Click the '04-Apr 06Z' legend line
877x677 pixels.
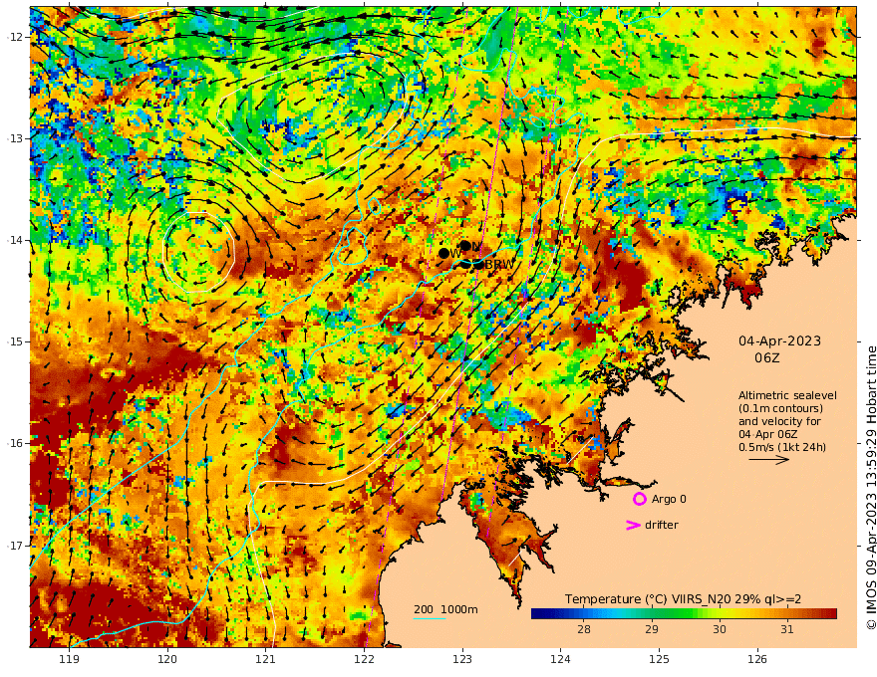coord(768,434)
